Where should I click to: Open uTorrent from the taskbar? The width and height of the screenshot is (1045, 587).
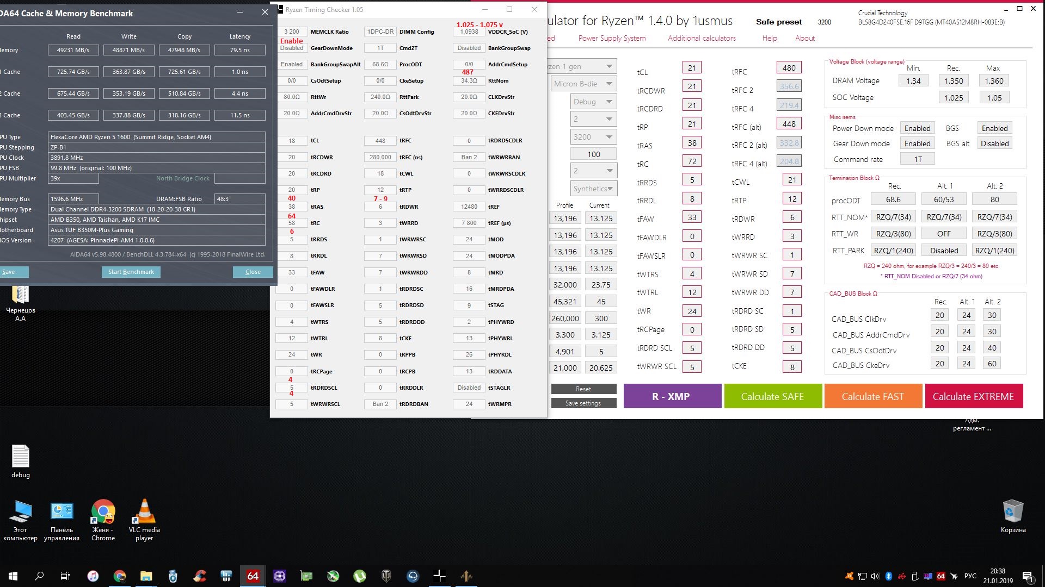[360, 576]
